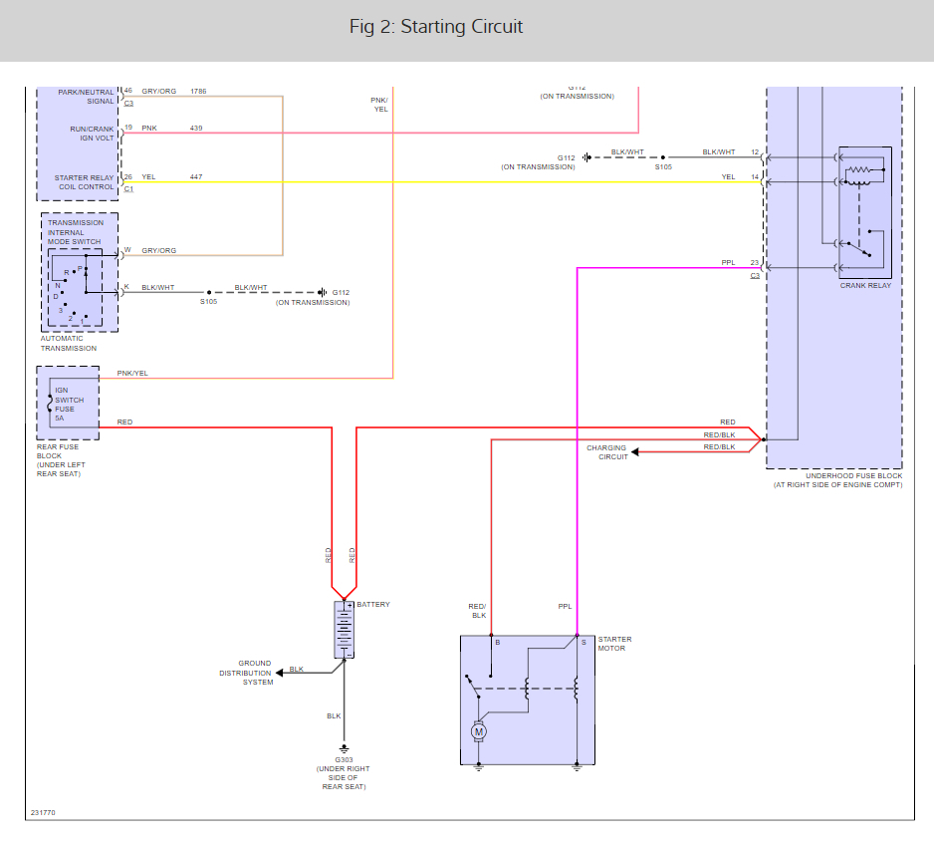Click the C3 label under pin 46
This screenshot has width=934, height=844.
click(x=128, y=103)
